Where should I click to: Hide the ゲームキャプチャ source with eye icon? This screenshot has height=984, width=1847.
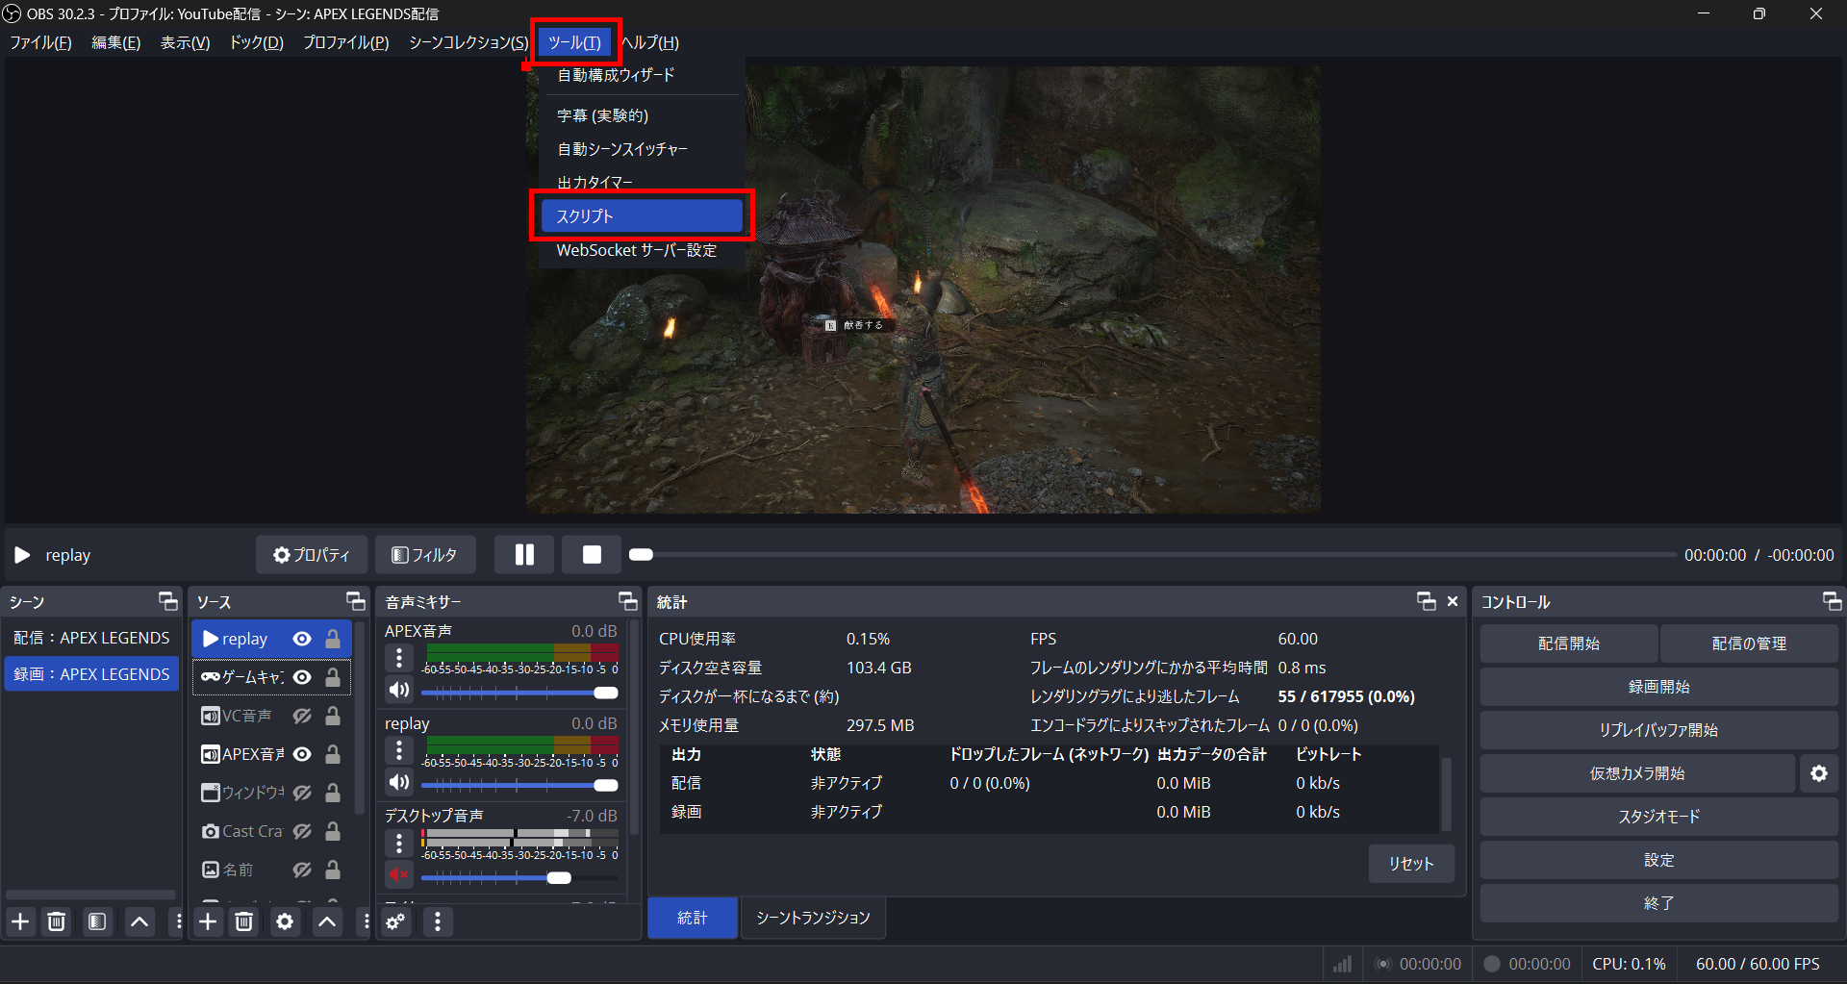pyautogui.click(x=302, y=677)
